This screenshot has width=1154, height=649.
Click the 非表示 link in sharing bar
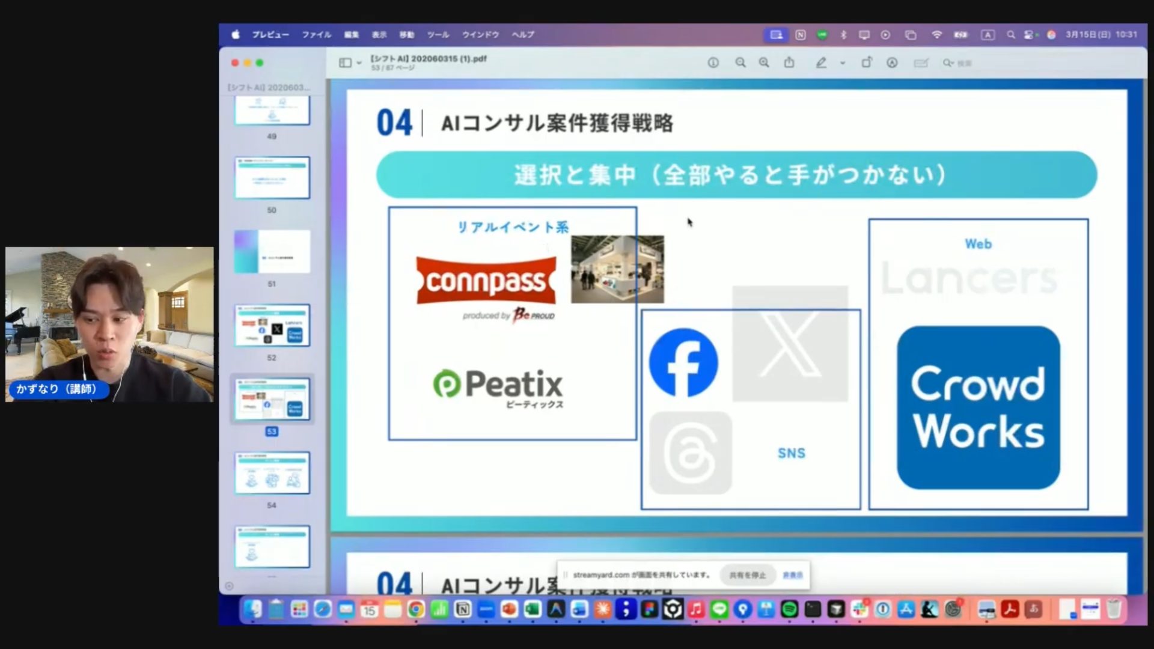(x=792, y=575)
